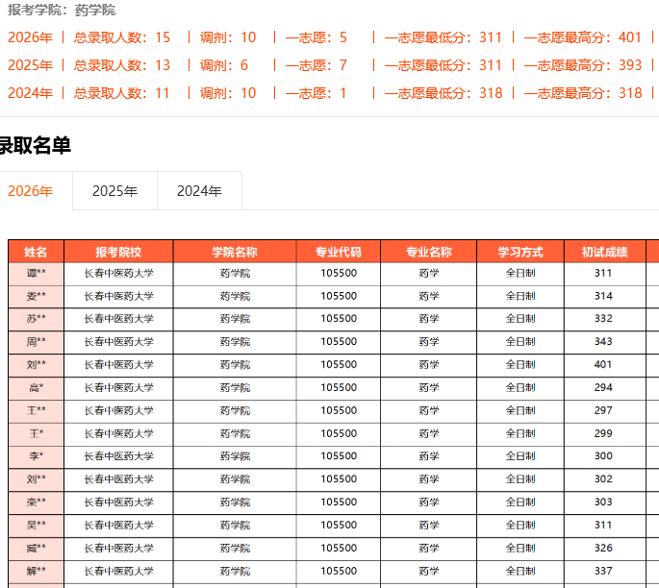Click 调剂: 6 text
This screenshot has height=588, width=659.
pos(224,65)
